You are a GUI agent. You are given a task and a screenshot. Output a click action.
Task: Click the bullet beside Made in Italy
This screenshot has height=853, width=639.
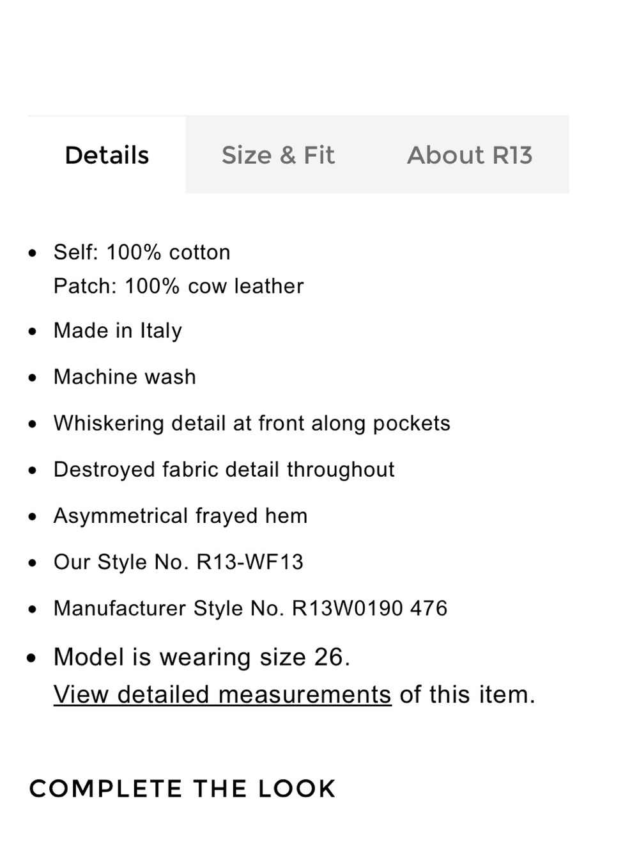pos(33,331)
